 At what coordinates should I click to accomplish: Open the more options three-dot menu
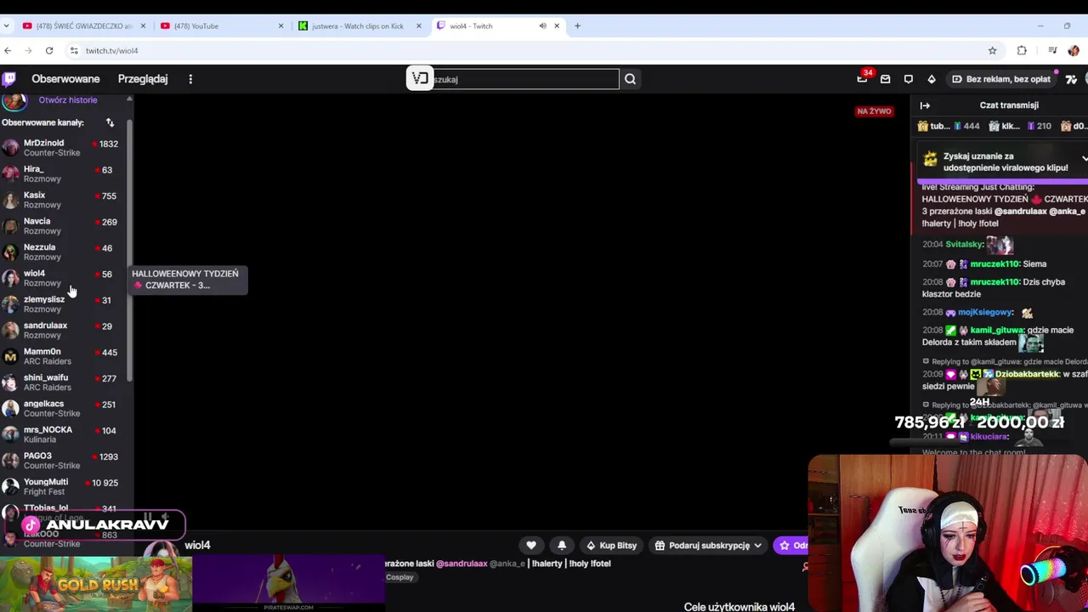(x=190, y=79)
